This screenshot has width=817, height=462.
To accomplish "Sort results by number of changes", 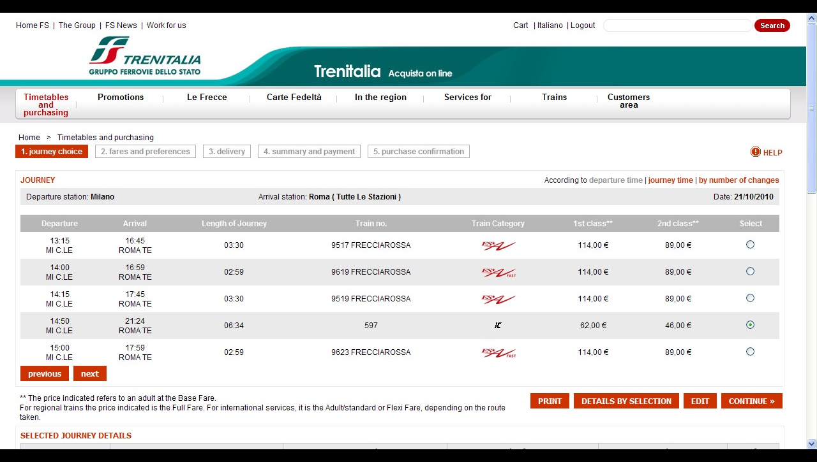I will 739,180.
